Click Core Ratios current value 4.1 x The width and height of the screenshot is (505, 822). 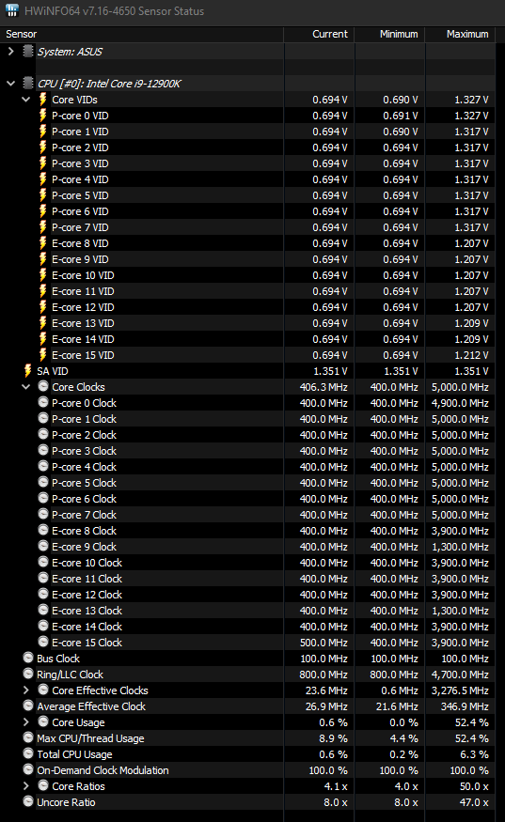pos(336,786)
